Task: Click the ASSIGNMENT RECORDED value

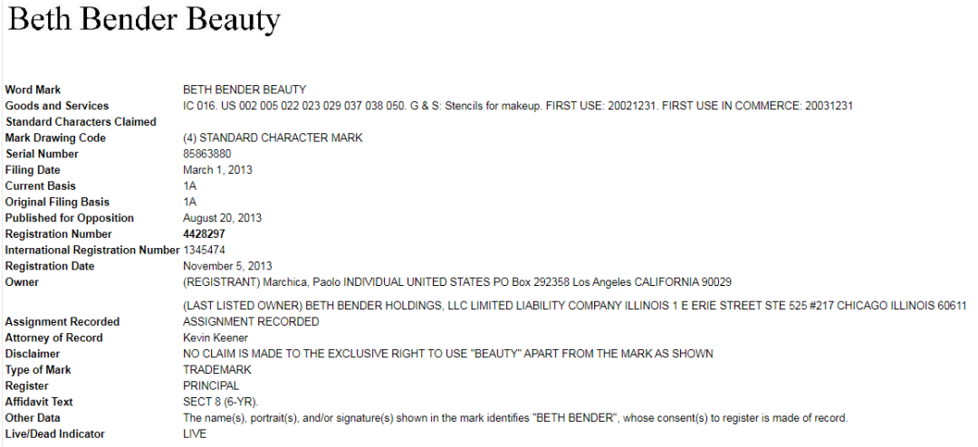Action: tap(251, 322)
